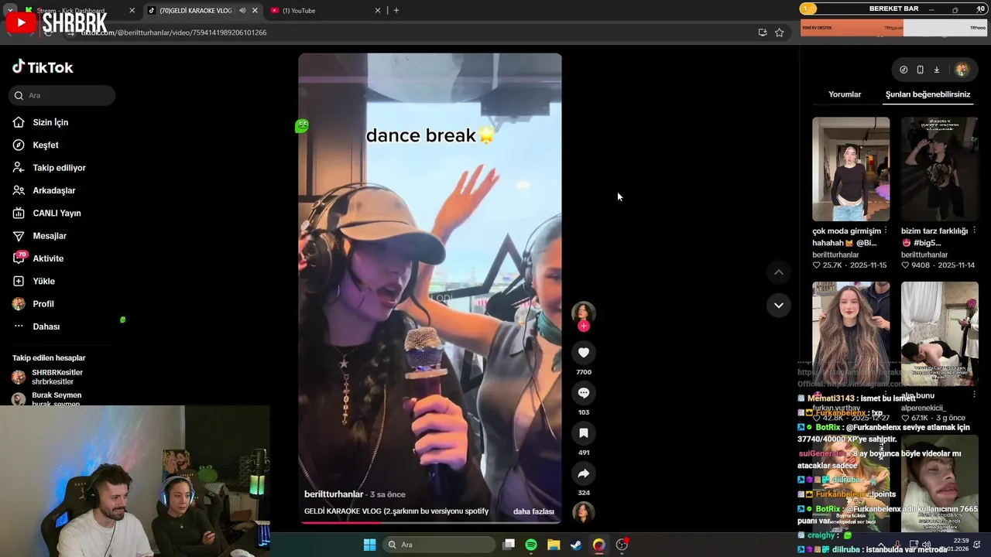The image size is (991, 557).
Task: Open Mesajlar inbox
Action: point(50,236)
